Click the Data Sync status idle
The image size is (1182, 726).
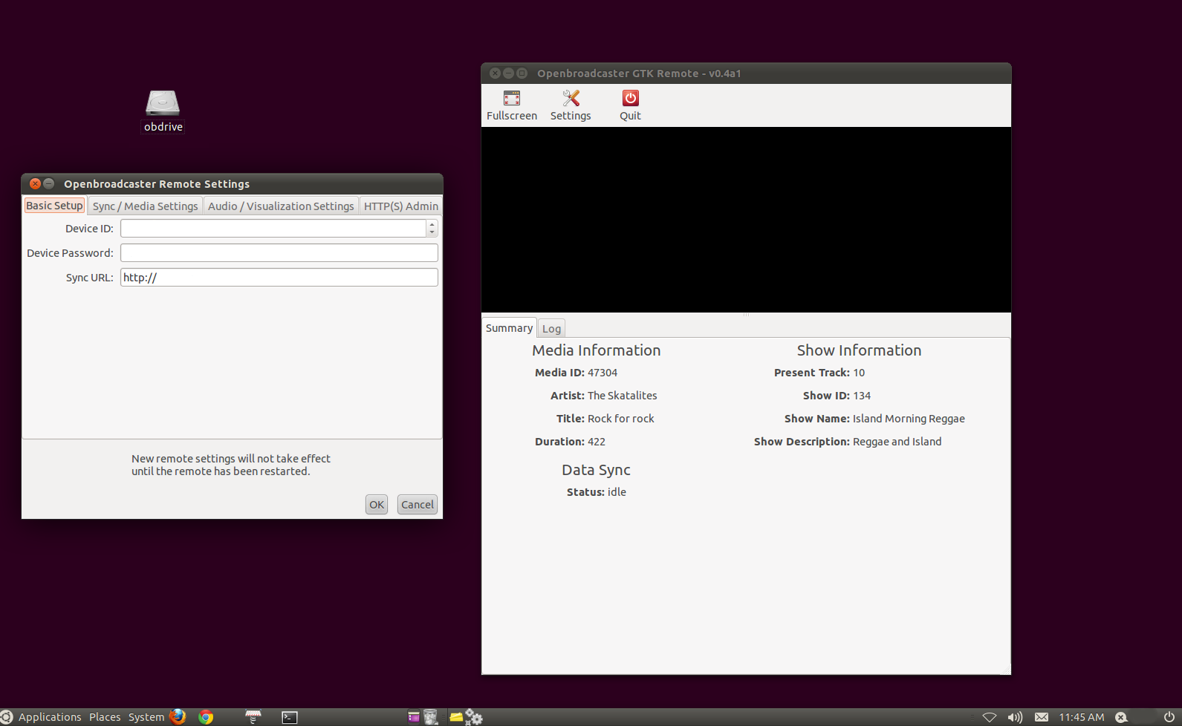click(x=617, y=492)
